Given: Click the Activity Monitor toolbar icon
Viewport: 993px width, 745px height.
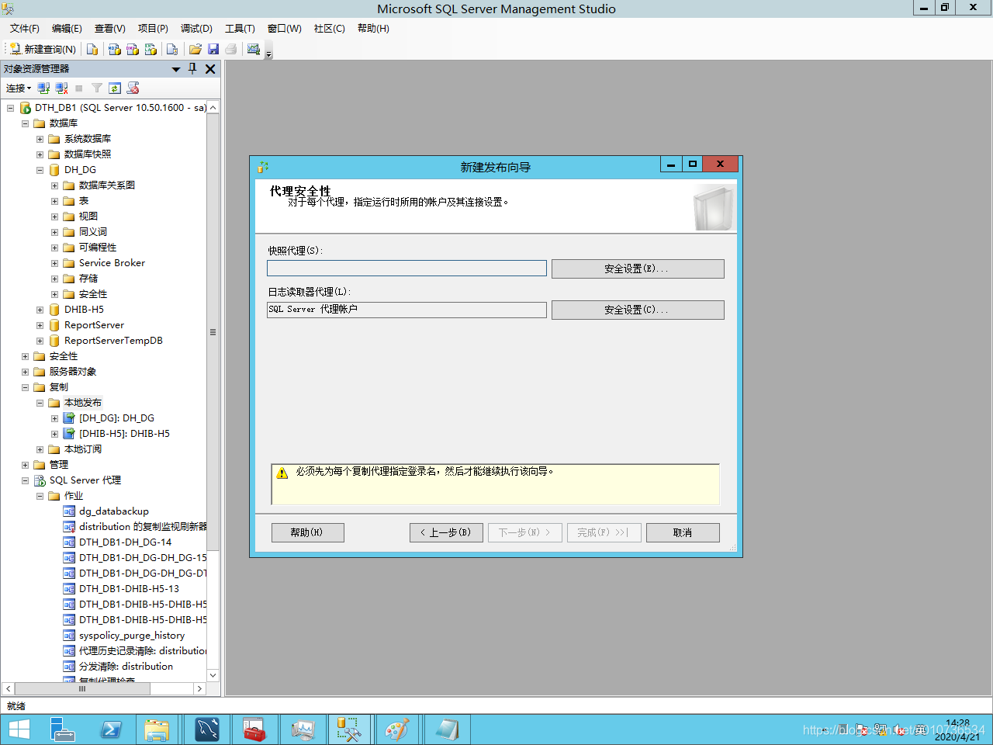Looking at the screenshot, I should coord(254,49).
